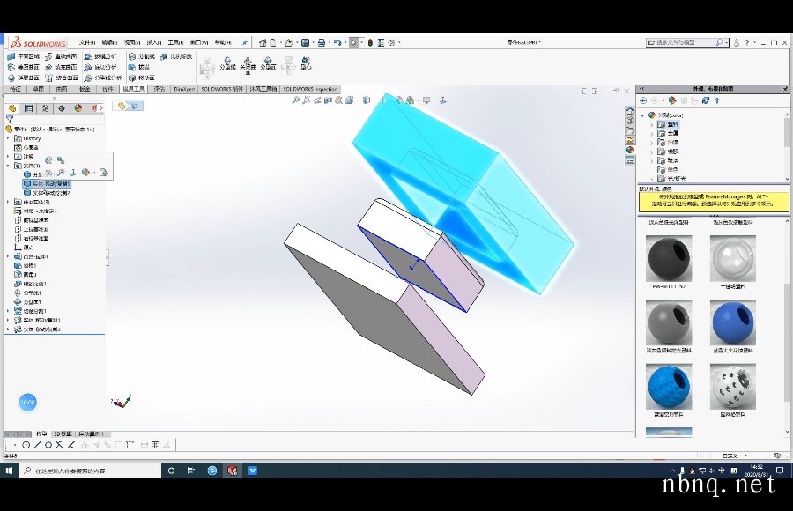The width and height of the screenshot is (793, 511).
Task: Click the Normal To arrow icon in the context popup
Action: click(x=73, y=173)
